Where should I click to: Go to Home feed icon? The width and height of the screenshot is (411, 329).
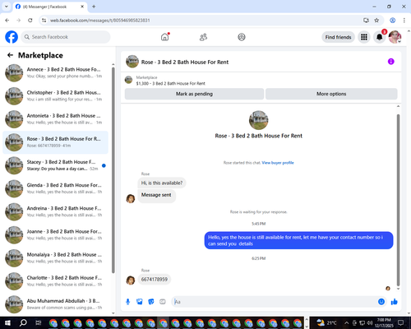pos(165,37)
